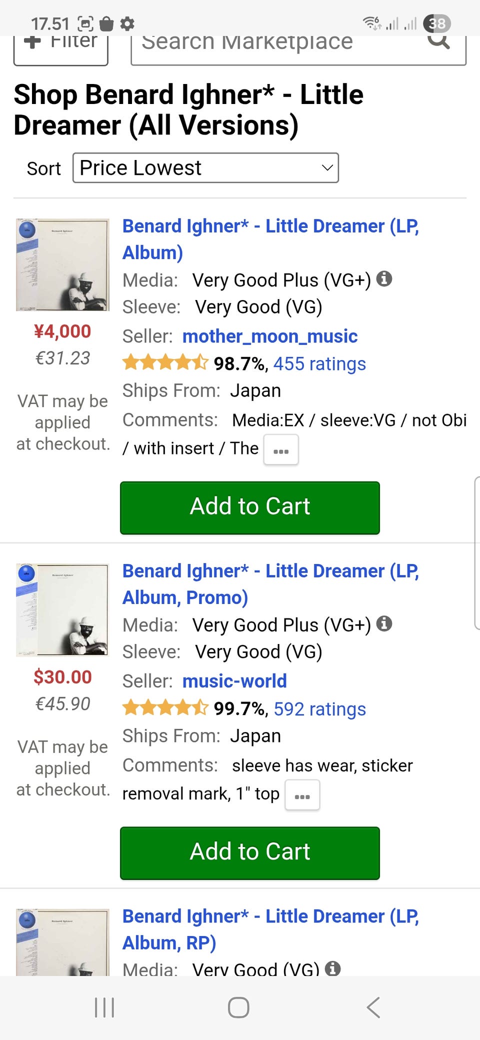Tap info icon beside second VG+ media grade
The height and width of the screenshot is (1040, 480).
click(x=384, y=623)
